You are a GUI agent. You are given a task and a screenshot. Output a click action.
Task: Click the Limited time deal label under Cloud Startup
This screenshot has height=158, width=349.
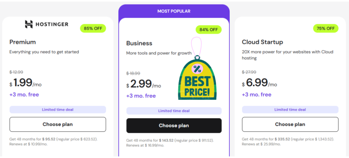290,109
